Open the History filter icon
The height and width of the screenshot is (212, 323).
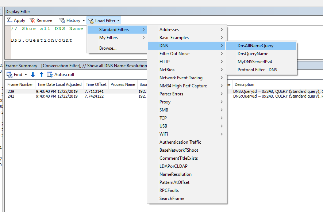point(62,20)
